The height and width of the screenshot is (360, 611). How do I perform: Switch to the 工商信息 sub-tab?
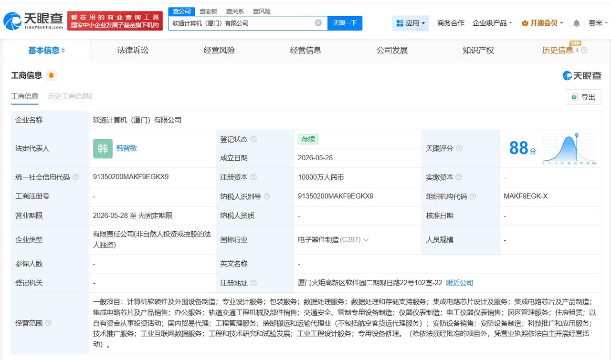(x=25, y=96)
